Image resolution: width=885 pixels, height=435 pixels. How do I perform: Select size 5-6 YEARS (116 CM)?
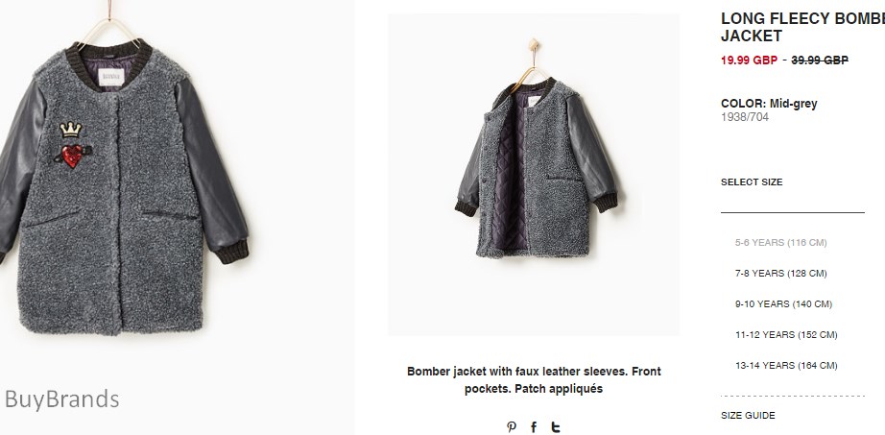(x=780, y=242)
